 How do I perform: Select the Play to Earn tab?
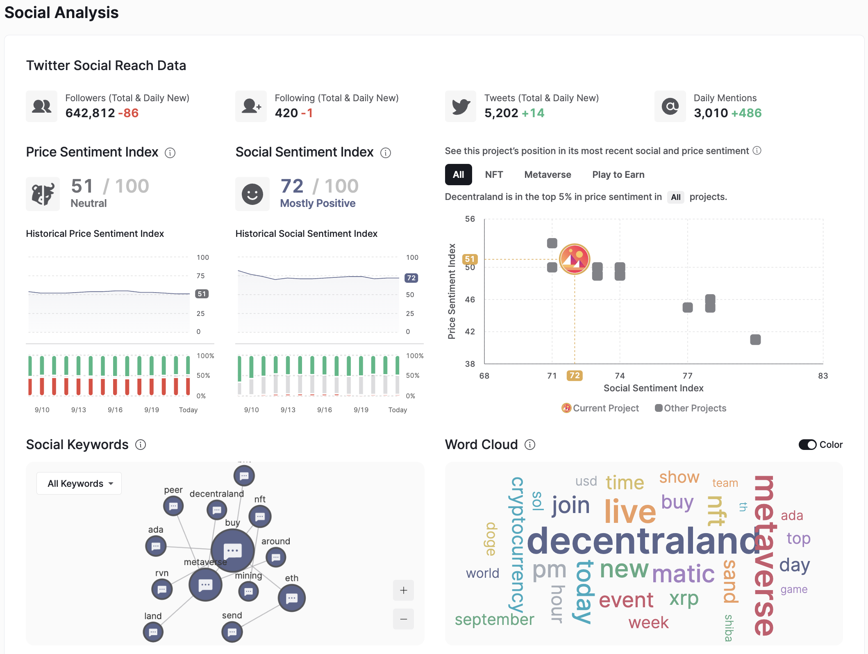[x=618, y=175]
